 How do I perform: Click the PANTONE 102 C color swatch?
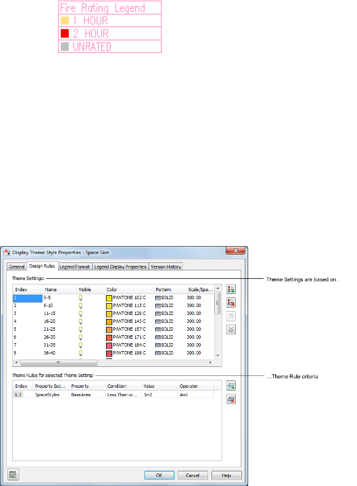109,298
